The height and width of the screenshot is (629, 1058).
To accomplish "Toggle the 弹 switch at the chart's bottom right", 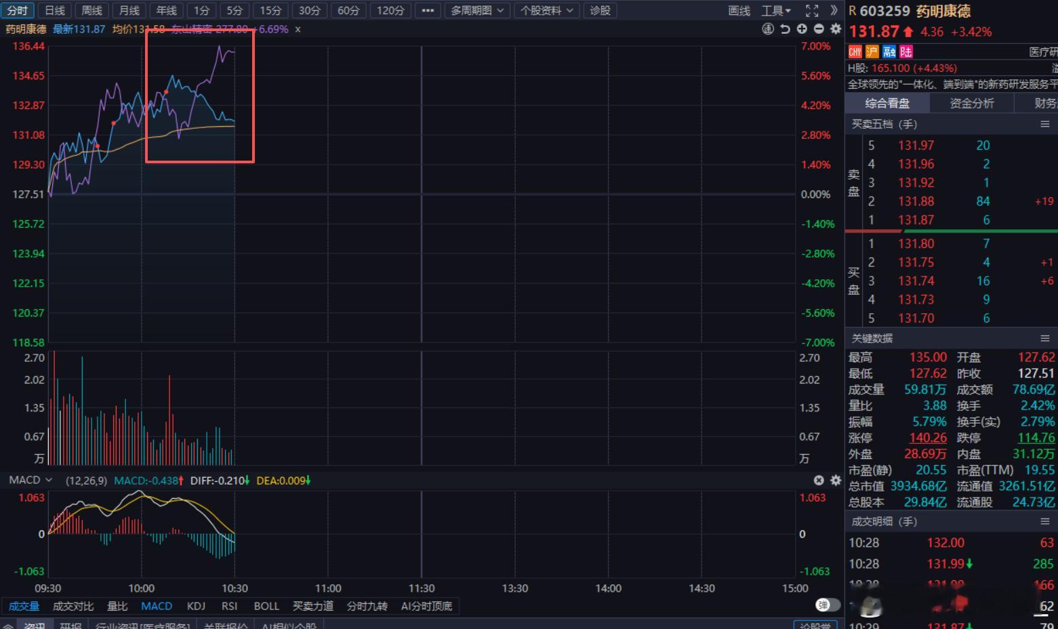I will (828, 605).
